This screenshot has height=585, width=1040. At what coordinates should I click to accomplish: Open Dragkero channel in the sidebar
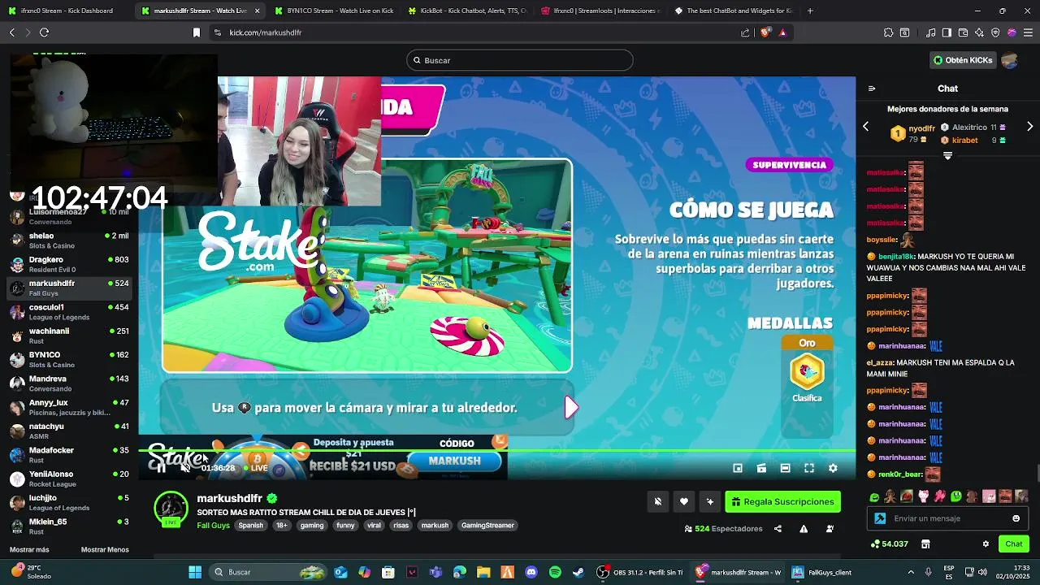69,264
